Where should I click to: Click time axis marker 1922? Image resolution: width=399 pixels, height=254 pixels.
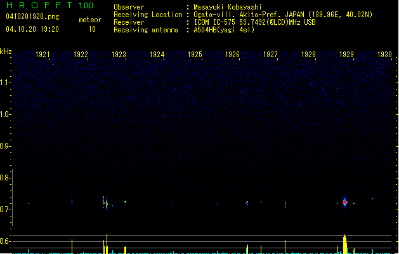pos(81,55)
